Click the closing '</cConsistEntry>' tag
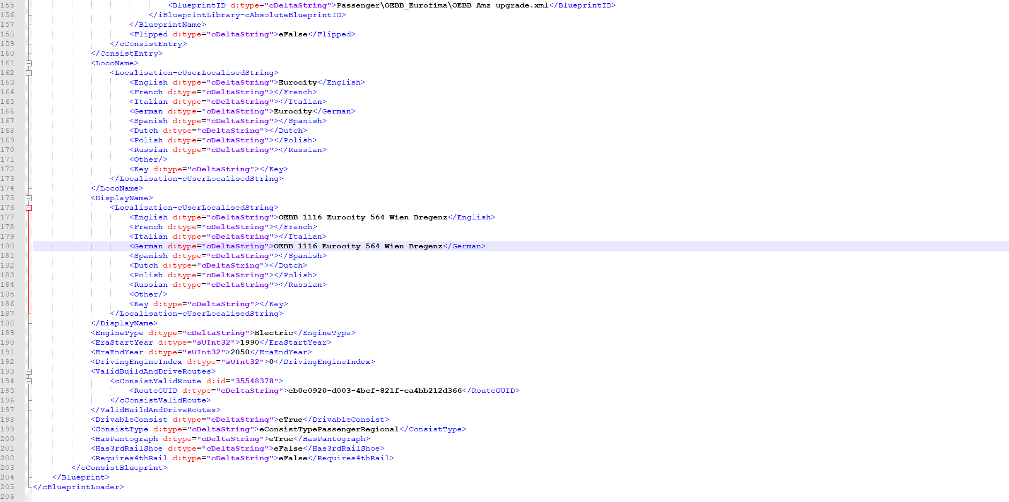Viewport: 1009px width, 502px height. pos(148,44)
